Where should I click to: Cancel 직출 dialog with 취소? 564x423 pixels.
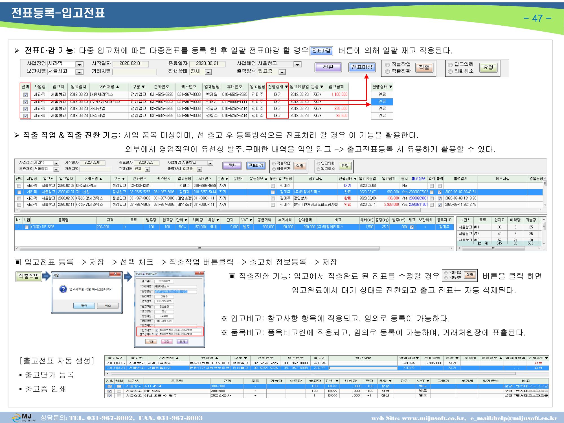[108, 306]
